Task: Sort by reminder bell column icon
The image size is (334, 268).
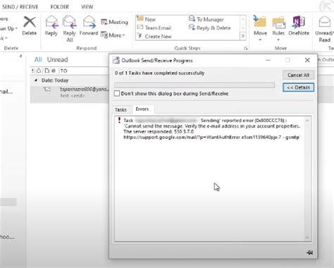Action: pyautogui.click(x=39, y=71)
